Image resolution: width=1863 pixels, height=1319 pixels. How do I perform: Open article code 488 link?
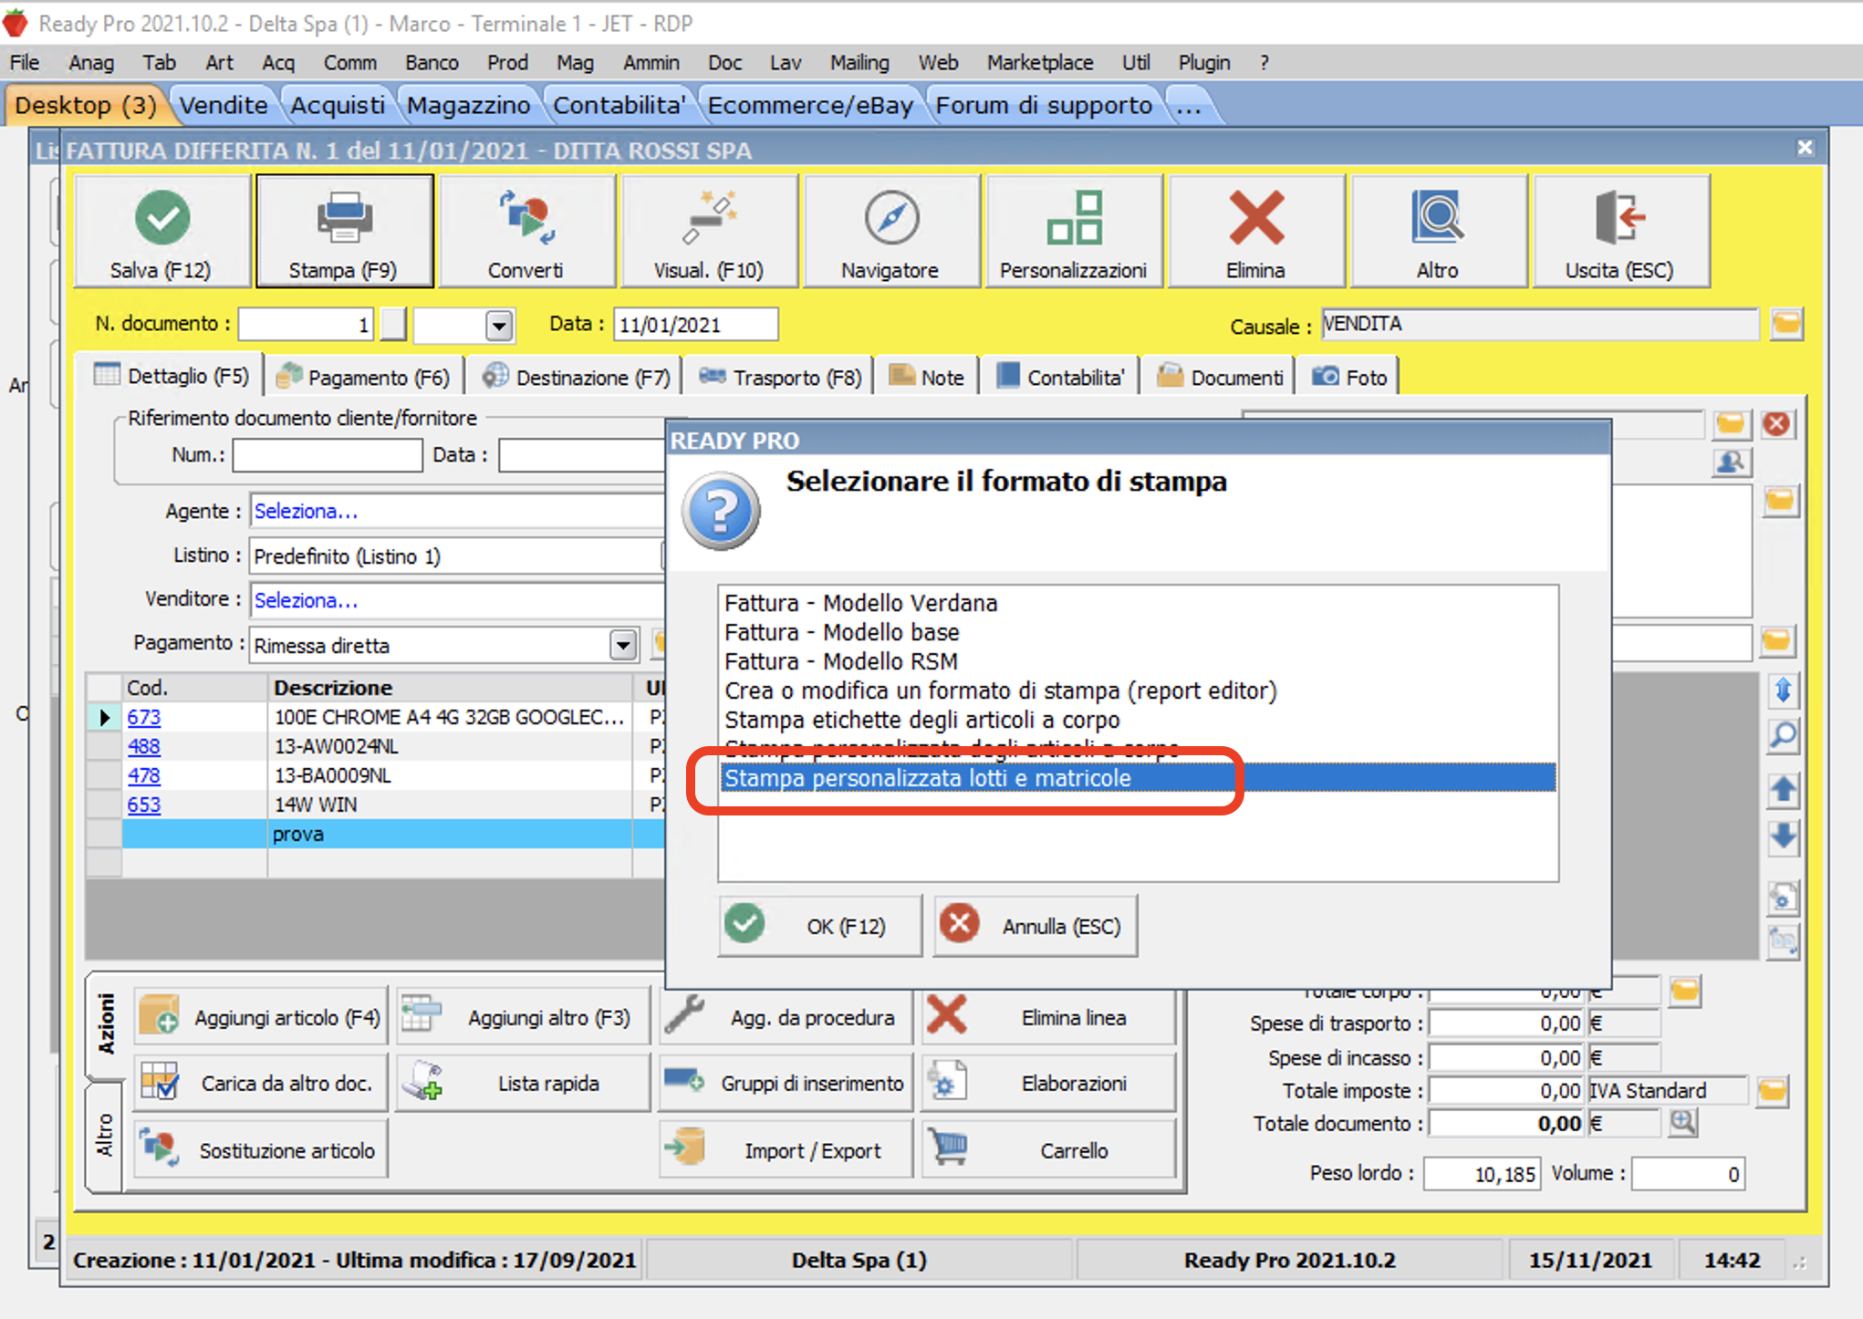143,746
